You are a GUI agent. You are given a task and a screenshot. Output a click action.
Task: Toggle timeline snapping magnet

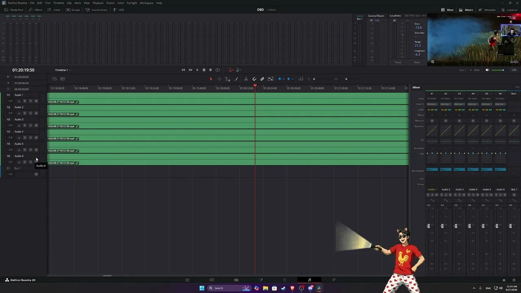254,79
